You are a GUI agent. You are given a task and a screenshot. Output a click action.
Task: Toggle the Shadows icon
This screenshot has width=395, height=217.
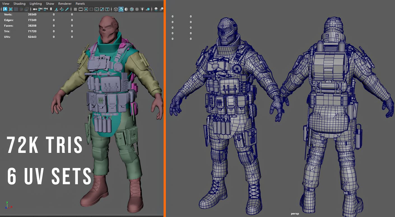tap(148, 9)
